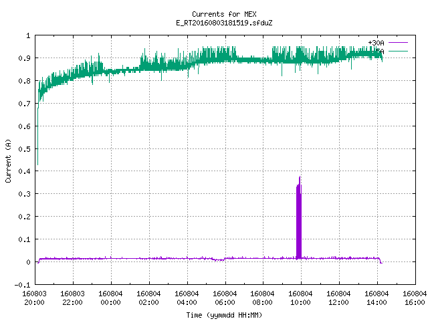The width and height of the screenshot is (428, 321).
Task: Click the "Current (A)" y-axis label
Action: pos(8,160)
